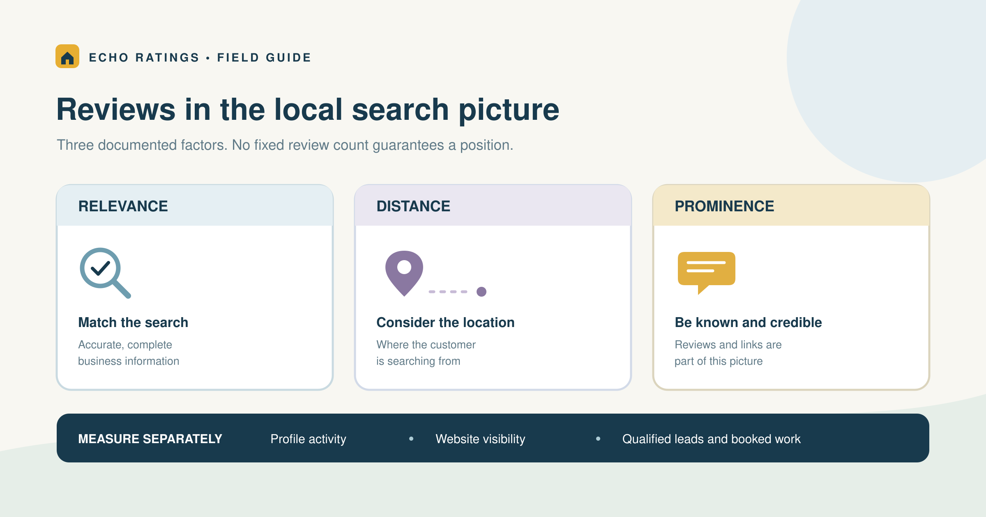Click the 'Be known and credible' heading
The height and width of the screenshot is (517, 986).
tap(748, 323)
